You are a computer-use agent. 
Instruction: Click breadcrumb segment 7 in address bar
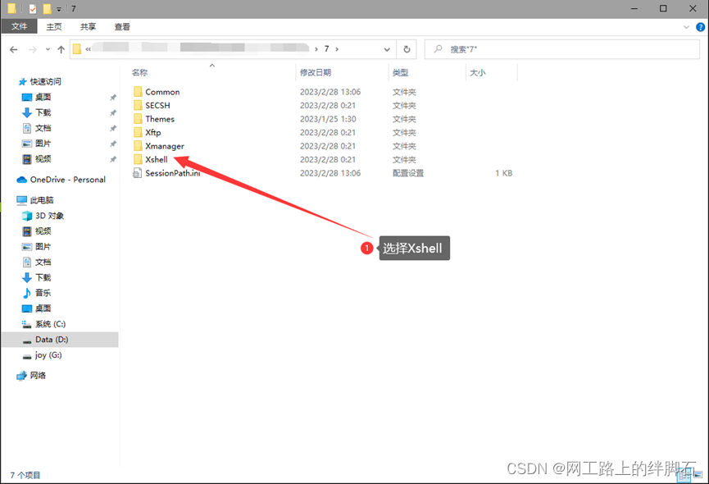326,49
